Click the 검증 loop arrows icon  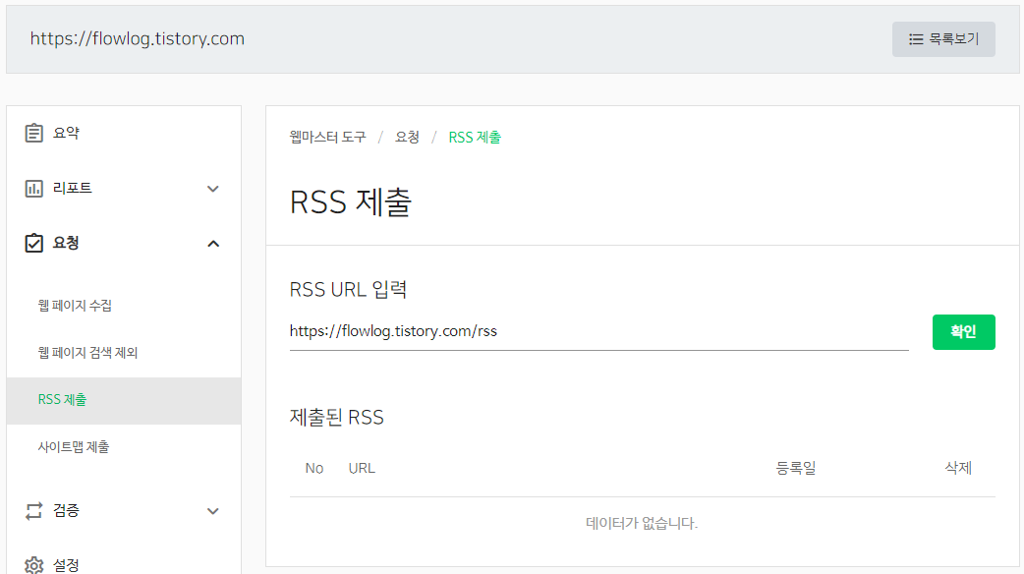point(34,511)
